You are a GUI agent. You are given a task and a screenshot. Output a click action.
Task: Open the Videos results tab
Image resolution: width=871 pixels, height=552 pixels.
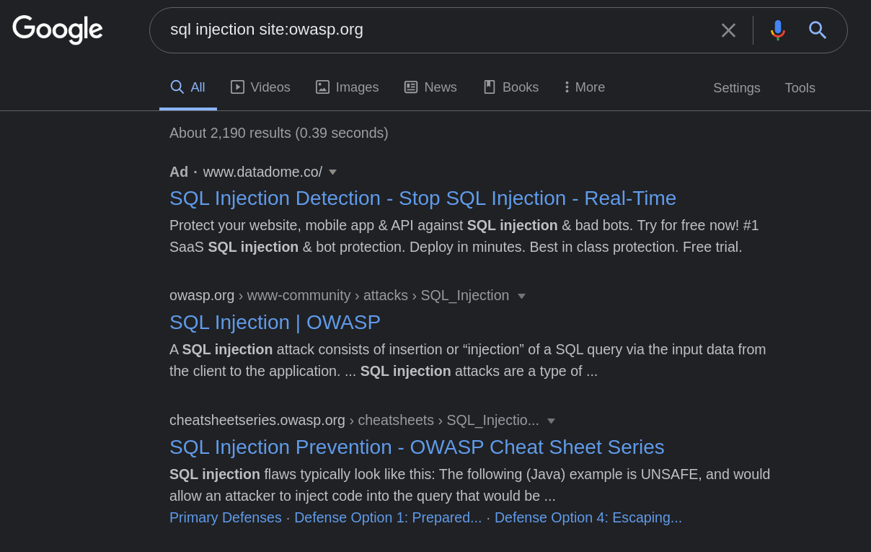pyautogui.click(x=260, y=87)
